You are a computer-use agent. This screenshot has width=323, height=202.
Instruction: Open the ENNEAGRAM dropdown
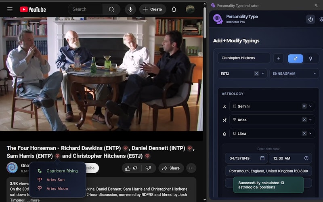point(294,74)
